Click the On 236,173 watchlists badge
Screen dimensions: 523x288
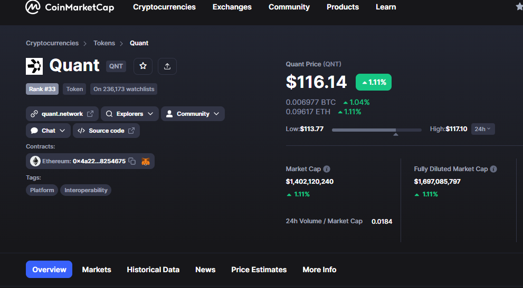(123, 89)
